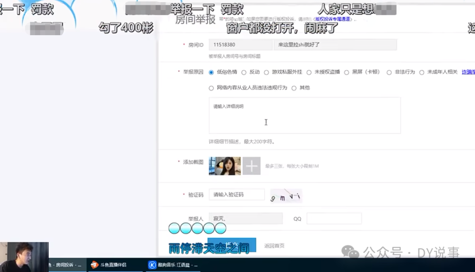475x272 pixels.
Task: Click the 验证码 field label
Action: 196,195
